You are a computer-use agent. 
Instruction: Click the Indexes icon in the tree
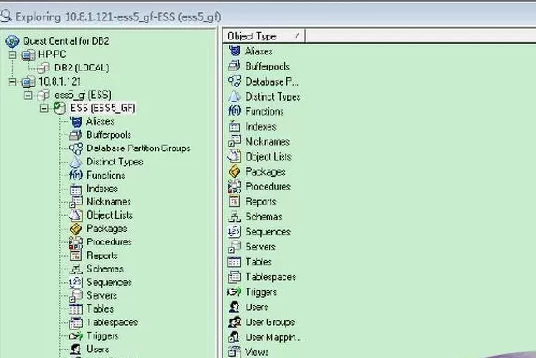pos(76,188)
